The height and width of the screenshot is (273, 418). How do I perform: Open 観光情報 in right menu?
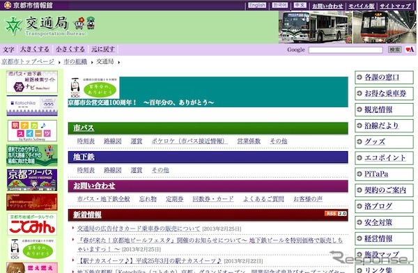click(x=378, y=109)
